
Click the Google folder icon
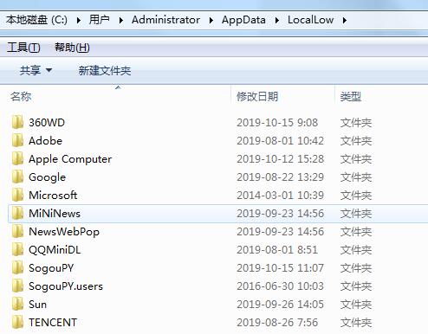click(x=17, y=177)
